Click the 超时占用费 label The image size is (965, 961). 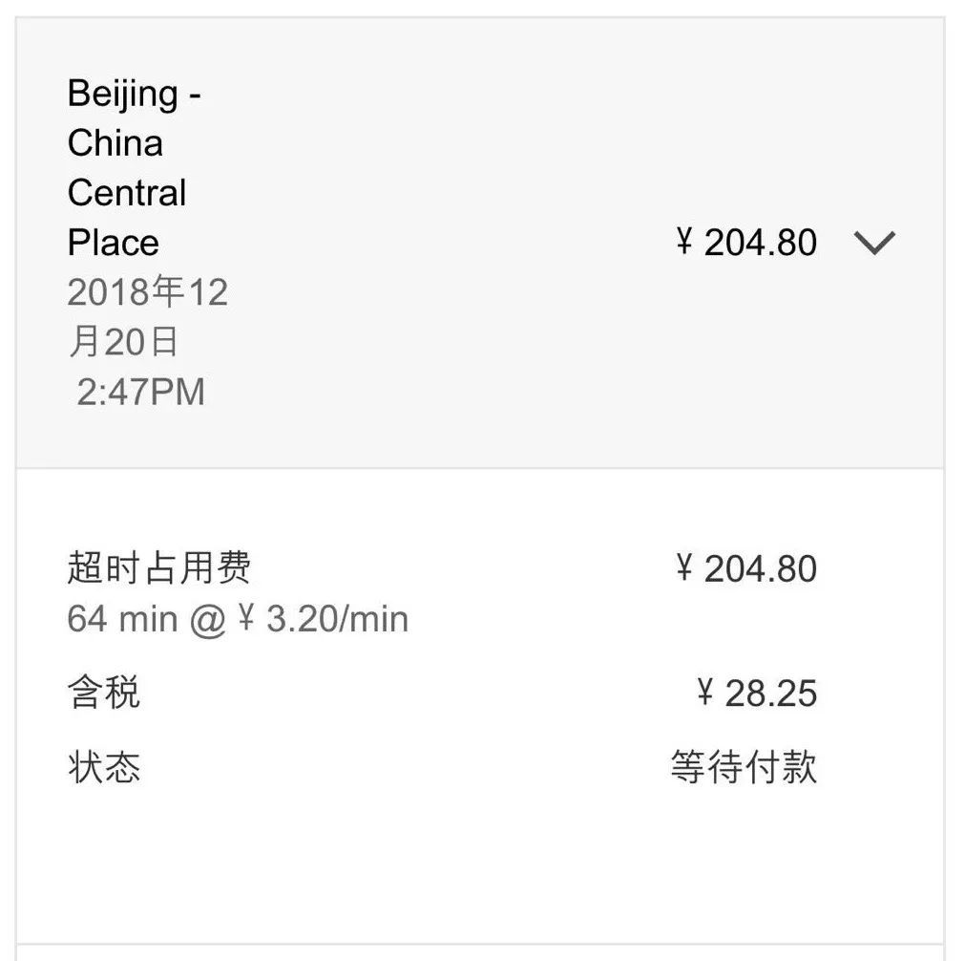click(159, 567)
